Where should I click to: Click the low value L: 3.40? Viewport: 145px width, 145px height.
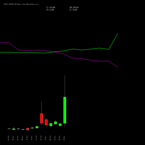click(73, 10)
